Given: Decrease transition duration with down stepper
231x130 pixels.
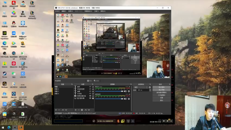Looking at the screenshot, I should click(x=150, y=91).
